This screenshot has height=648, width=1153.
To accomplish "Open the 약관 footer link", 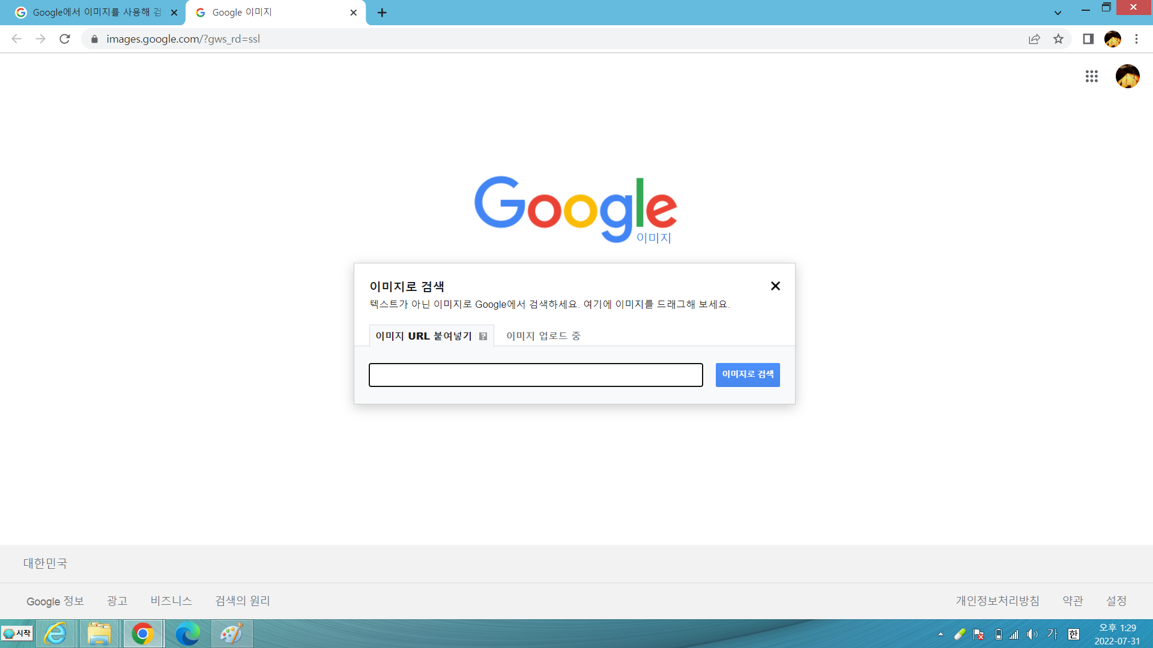I will click(1073, 601).
